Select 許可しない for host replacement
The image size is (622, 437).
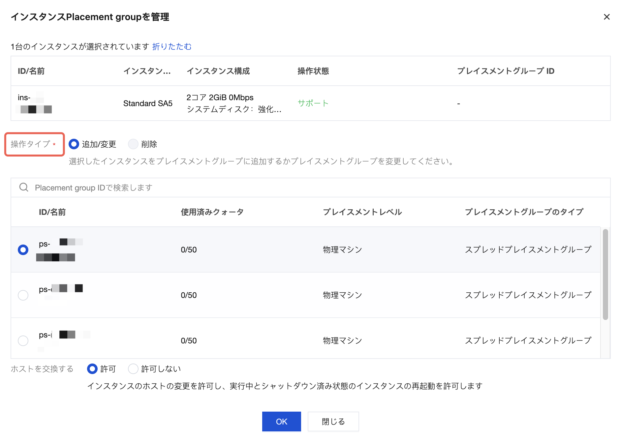tap(133, 369)
